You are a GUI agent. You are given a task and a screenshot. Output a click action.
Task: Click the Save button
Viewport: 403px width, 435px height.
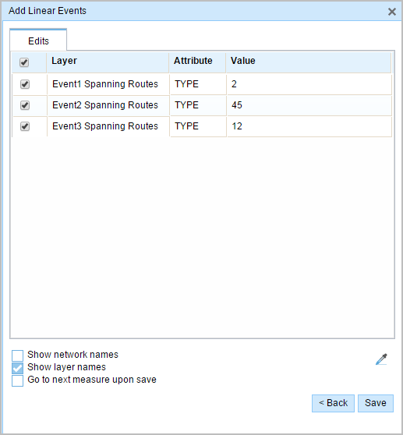coord(376,403)
